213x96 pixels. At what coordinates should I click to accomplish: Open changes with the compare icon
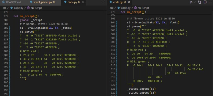point(200,2)
